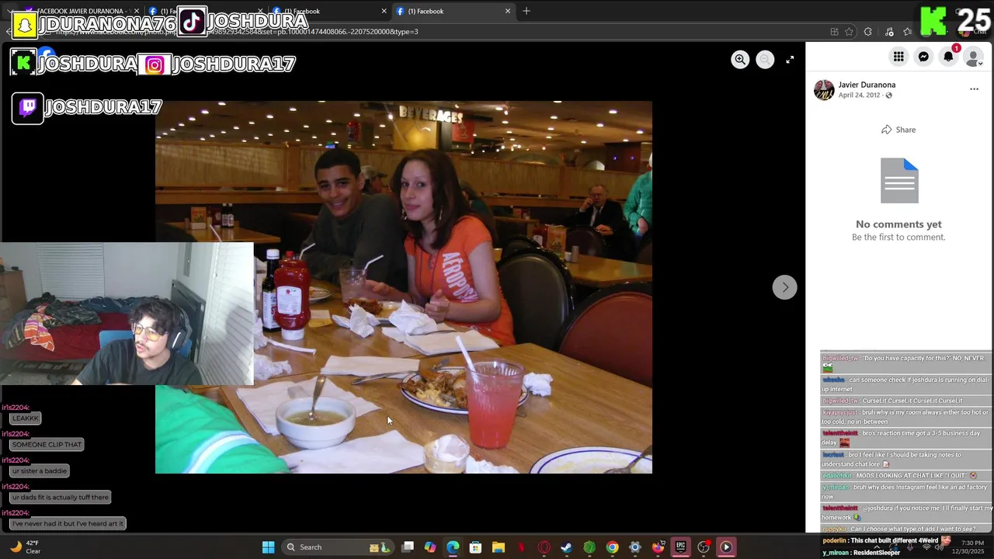Open Firefox from the taskbar

coord(658,547)
